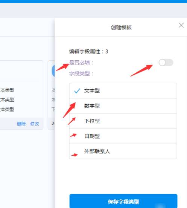Close the 创建模板 panel
187x208 pixels.
click(181, 25)
